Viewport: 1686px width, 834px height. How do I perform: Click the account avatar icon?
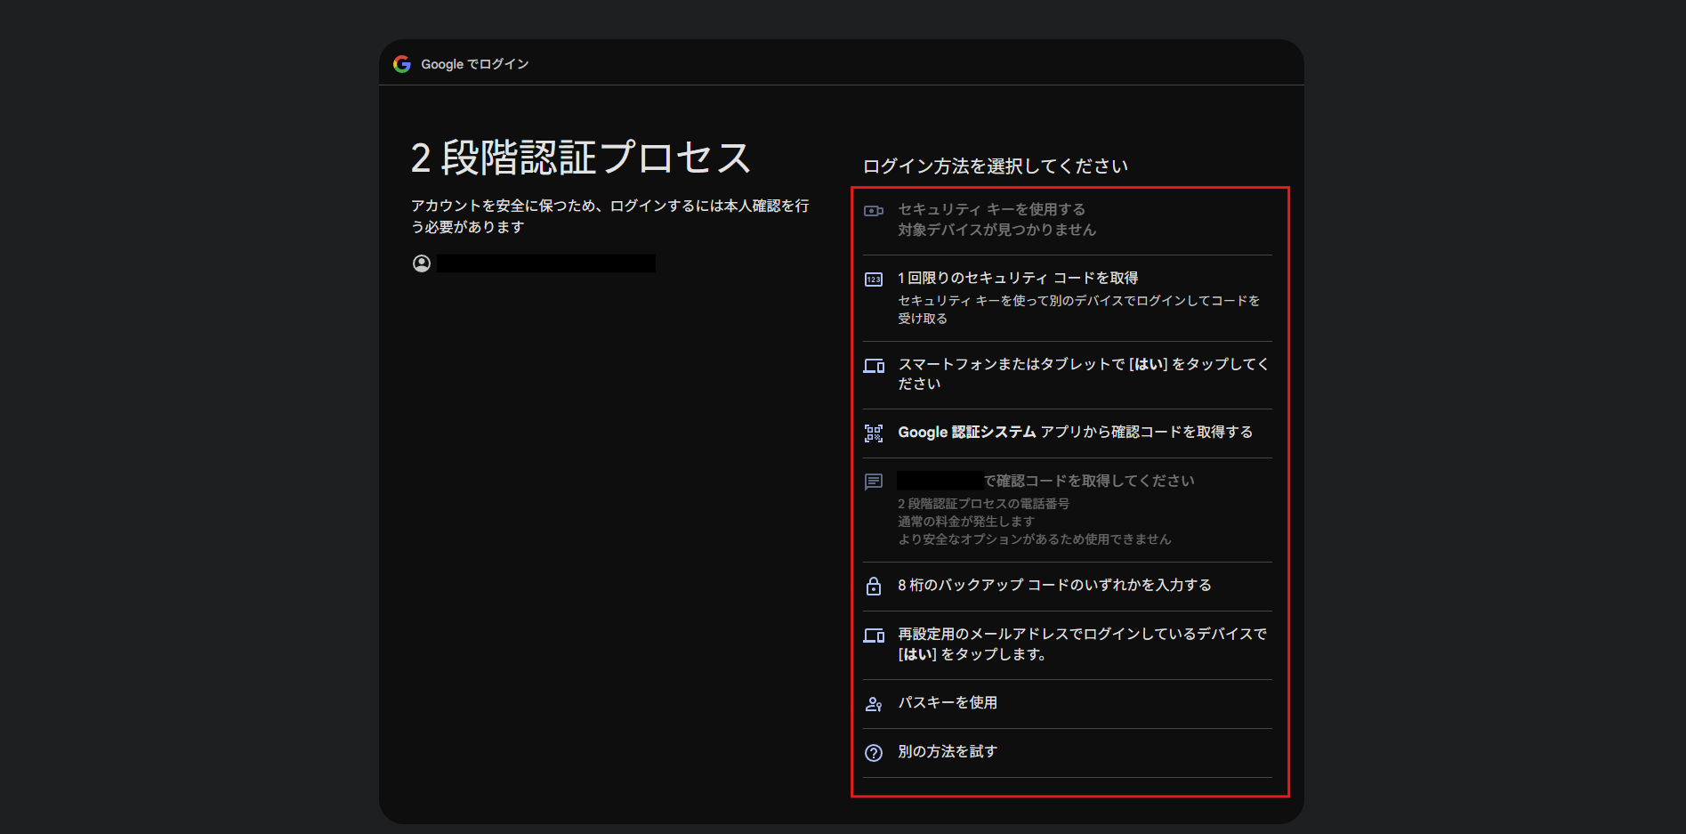pyautogui.click(x=422, y=263)
